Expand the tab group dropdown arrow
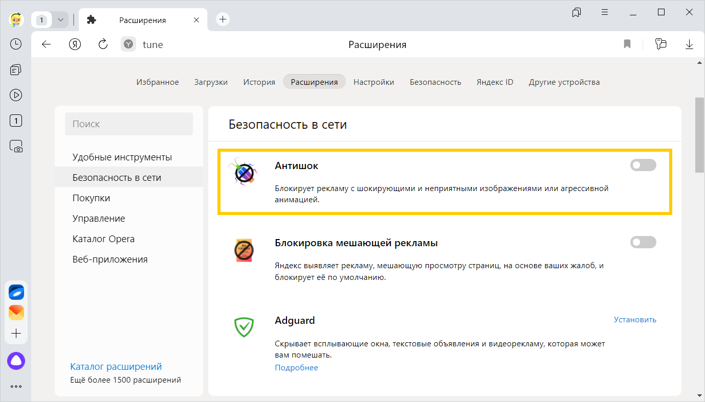Image resolution: width=705 pixels, height=402 pixels. 61,20
